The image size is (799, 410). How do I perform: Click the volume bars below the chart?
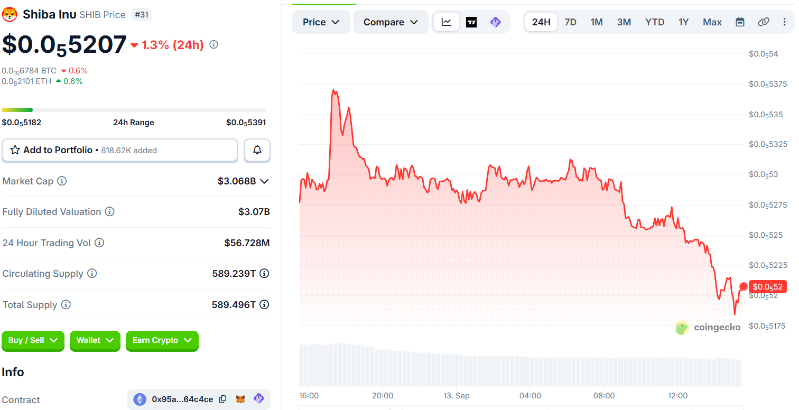coord(521,365)
